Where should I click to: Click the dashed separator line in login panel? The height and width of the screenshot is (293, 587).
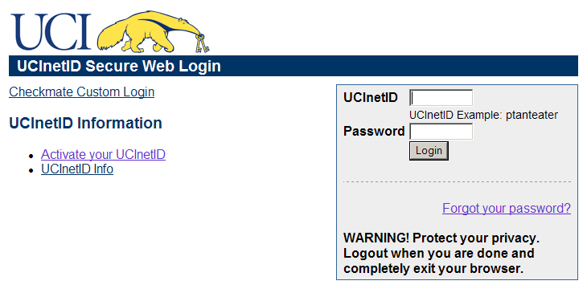tap(457, 182)
